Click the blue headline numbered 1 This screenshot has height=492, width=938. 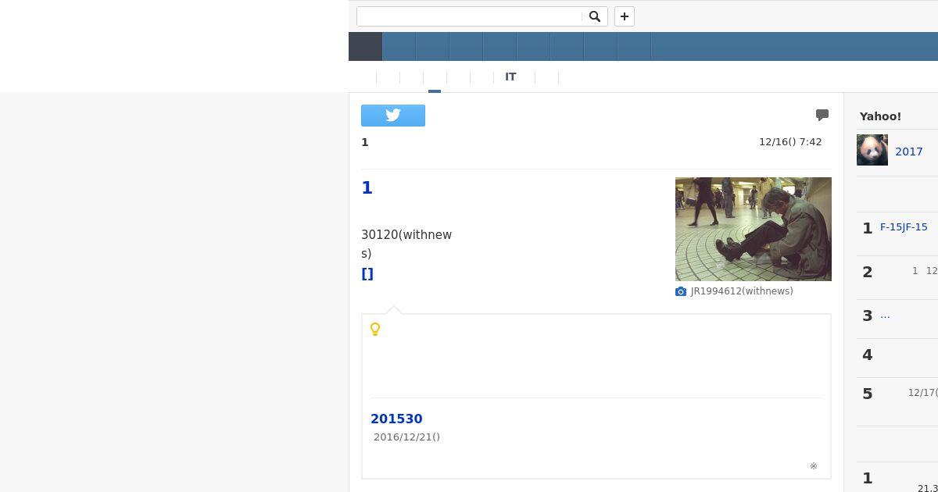pyautogui.click(x=367, y=187)
